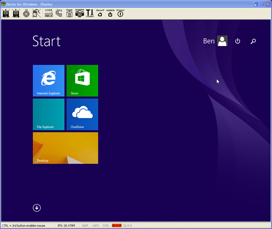Screen dimensions: 272x229
Task: Minimize the Bochs for Windows window
Action: tap(255, 4)
